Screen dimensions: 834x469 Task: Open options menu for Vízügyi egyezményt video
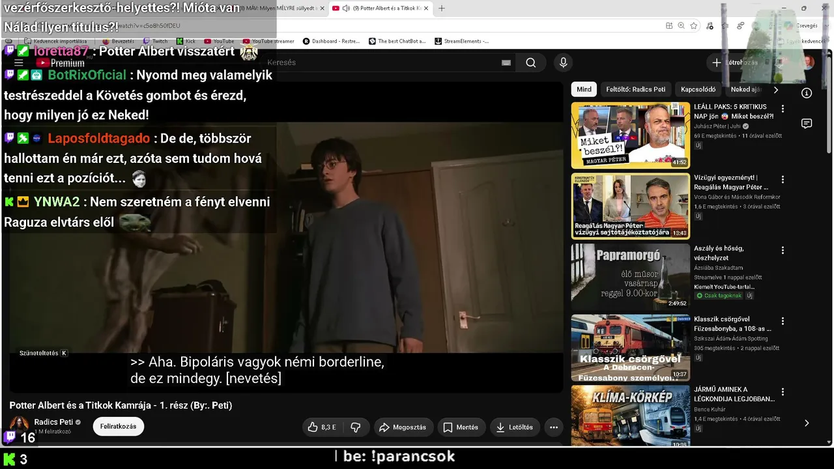point(783,179)
